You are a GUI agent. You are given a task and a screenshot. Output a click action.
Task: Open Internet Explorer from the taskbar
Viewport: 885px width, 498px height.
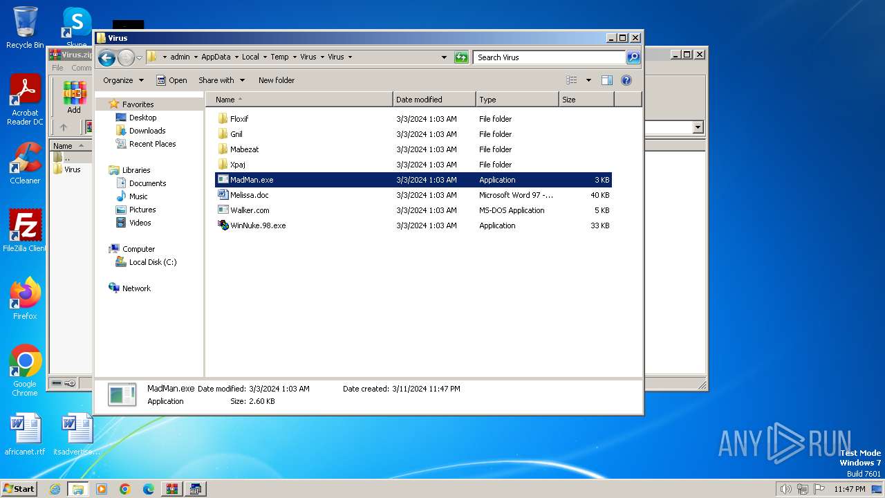(55, 489)
